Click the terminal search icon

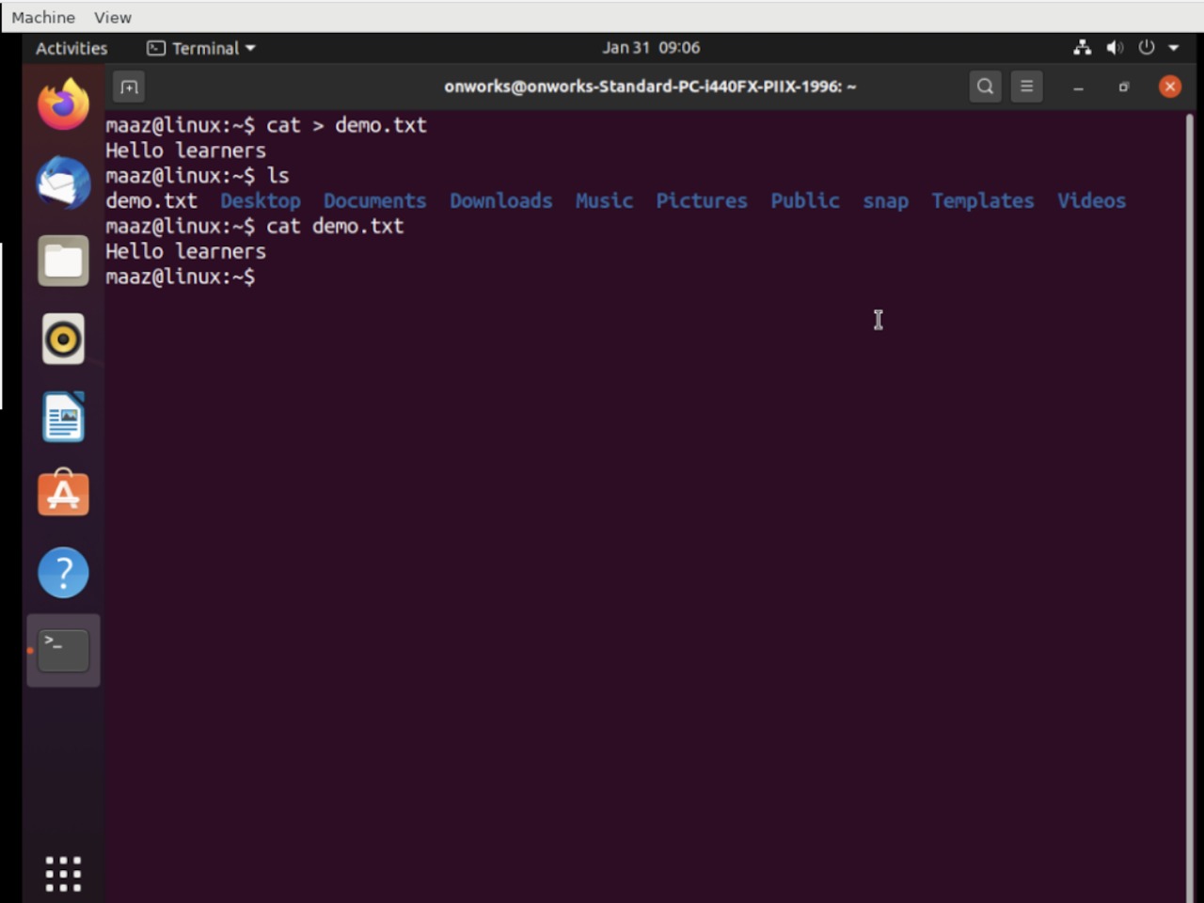[985, 87]
